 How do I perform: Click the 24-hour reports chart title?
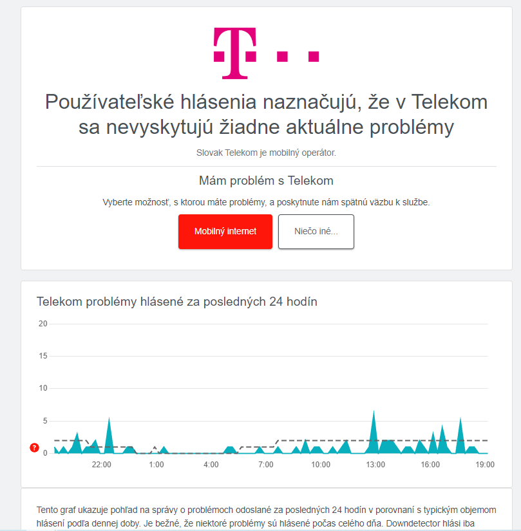[x=177, y=301]
